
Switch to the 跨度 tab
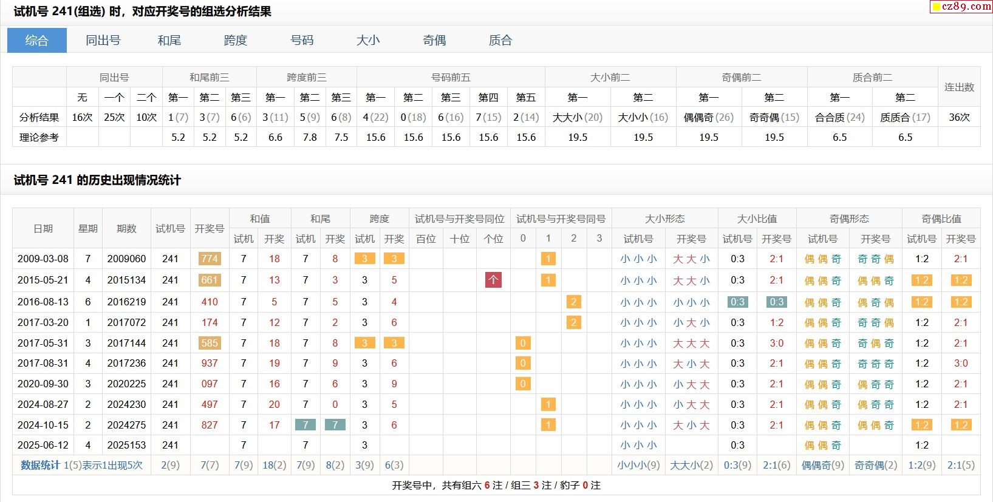click(236, 41)
